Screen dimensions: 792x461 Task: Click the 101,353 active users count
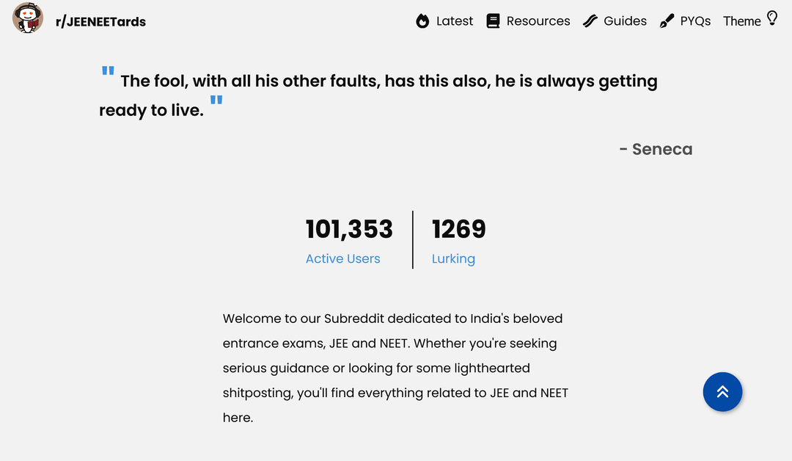point(349,229)
